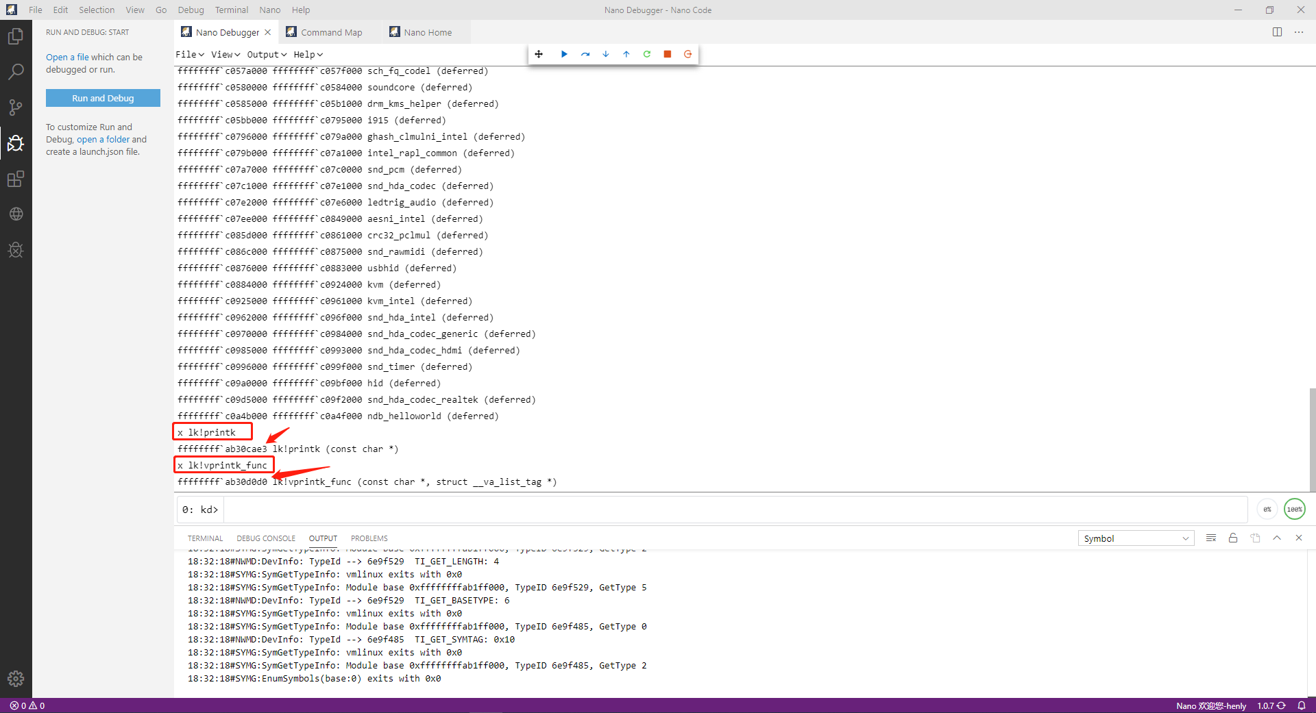Open the Output dropdown in the debugger toolbar

(266, 54)
